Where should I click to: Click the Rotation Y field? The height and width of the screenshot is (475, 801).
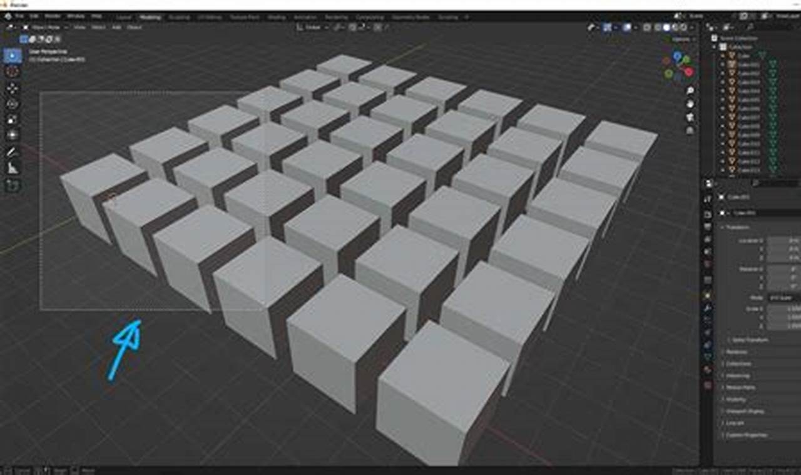click(x=784, y=278)
